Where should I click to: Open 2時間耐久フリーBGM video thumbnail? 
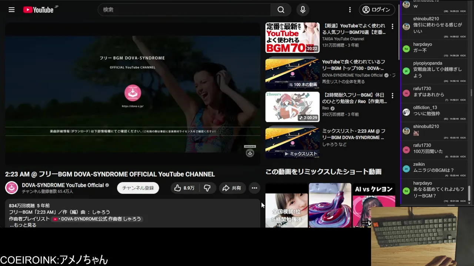click(292, 107)
